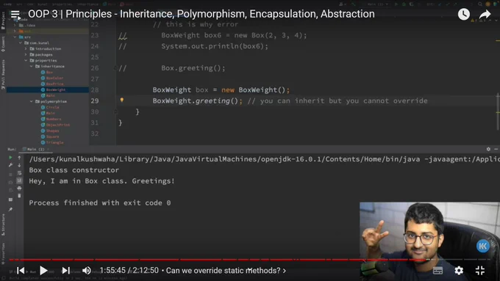Click 'Box class constructor' console line
Screen dimensions: 500x281
click(74, 170)
